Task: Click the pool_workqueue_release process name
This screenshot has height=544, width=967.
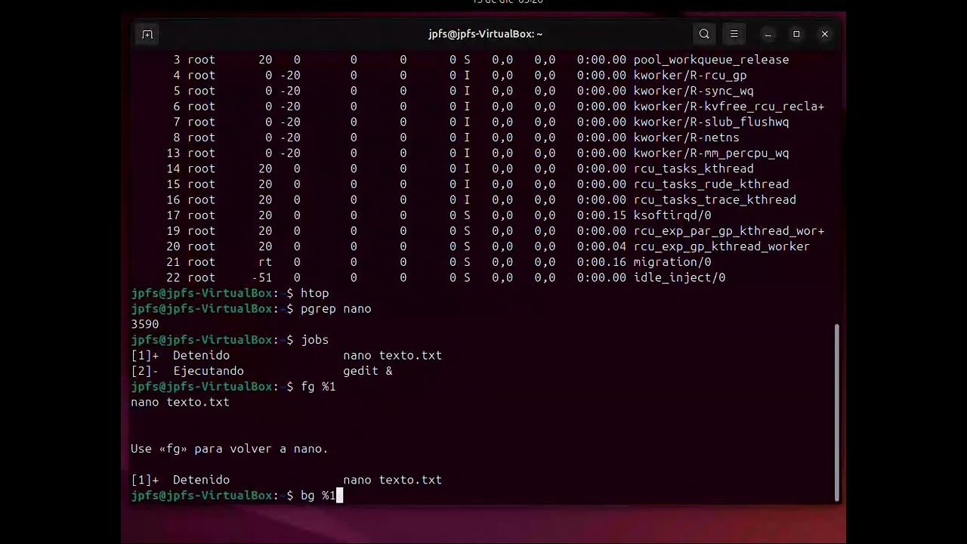Action: [x=711, y=60]
